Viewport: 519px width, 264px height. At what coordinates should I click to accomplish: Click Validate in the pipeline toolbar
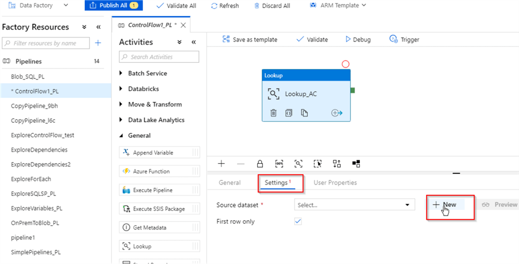(x=312, y=39)
